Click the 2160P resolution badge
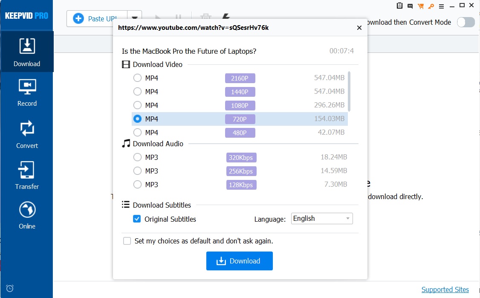This screenshot has width=480, height=298. coord(240,78)
